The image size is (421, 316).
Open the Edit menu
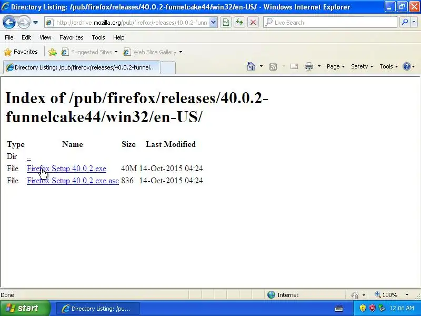click(x=26, y=37)
